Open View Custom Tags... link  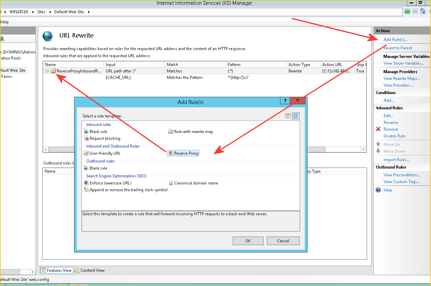point(402,182)
